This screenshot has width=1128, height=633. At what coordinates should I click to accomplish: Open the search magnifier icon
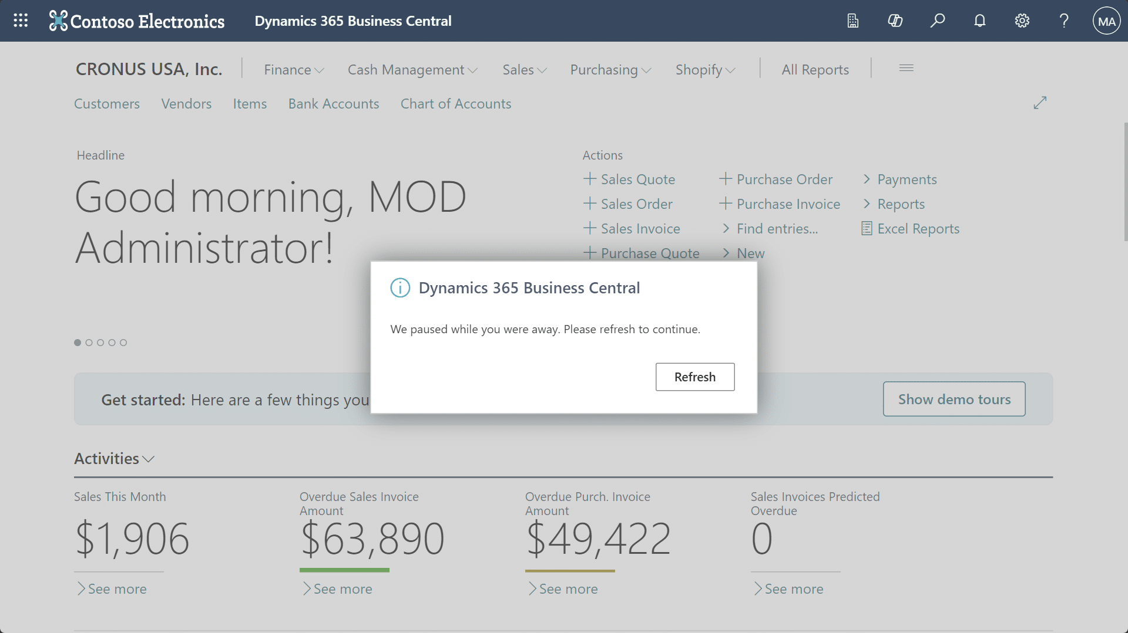(938, 21)
